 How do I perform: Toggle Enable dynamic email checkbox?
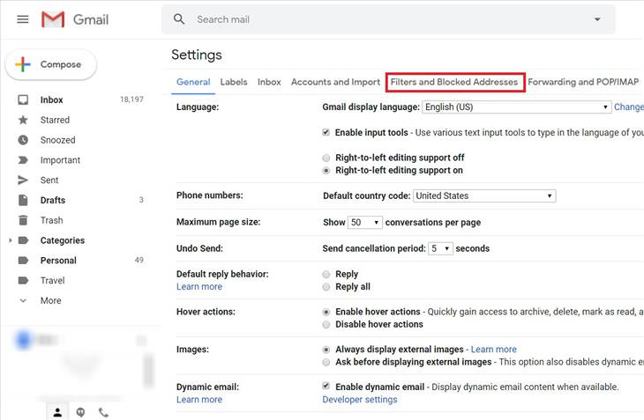[x=326, y=386]
